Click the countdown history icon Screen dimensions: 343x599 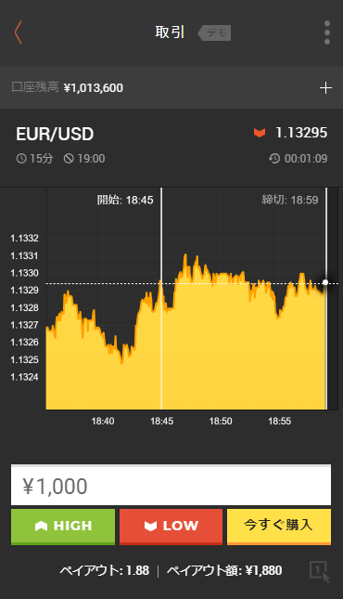274,159
